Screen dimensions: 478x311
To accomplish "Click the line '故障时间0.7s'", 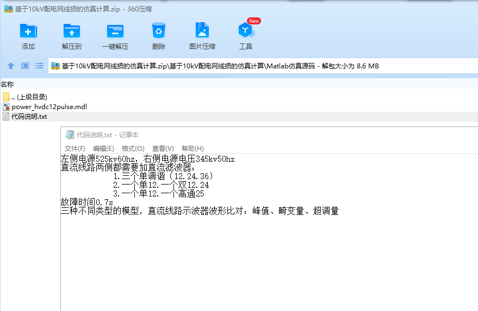I will click(87, 202).
